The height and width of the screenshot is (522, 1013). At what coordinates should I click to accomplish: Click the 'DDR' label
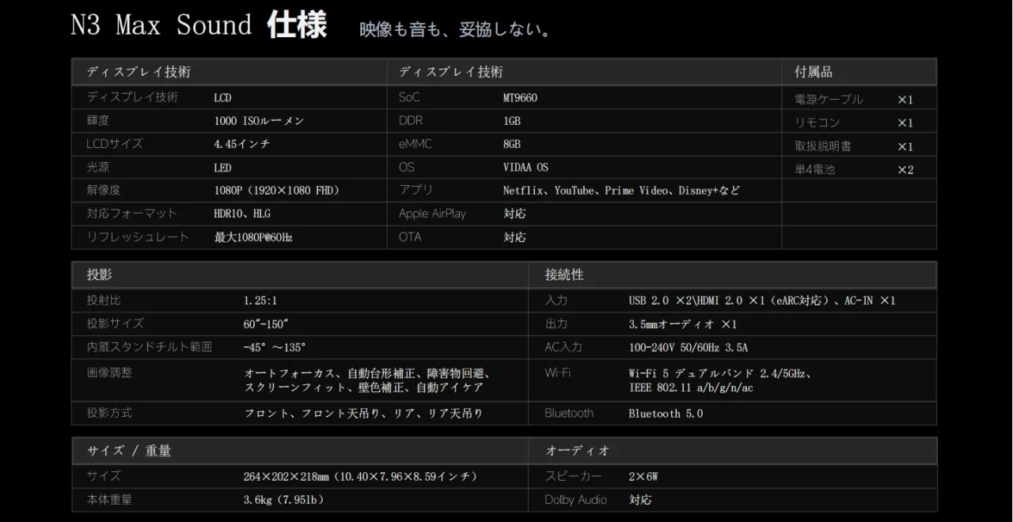(x=411, y=121)
